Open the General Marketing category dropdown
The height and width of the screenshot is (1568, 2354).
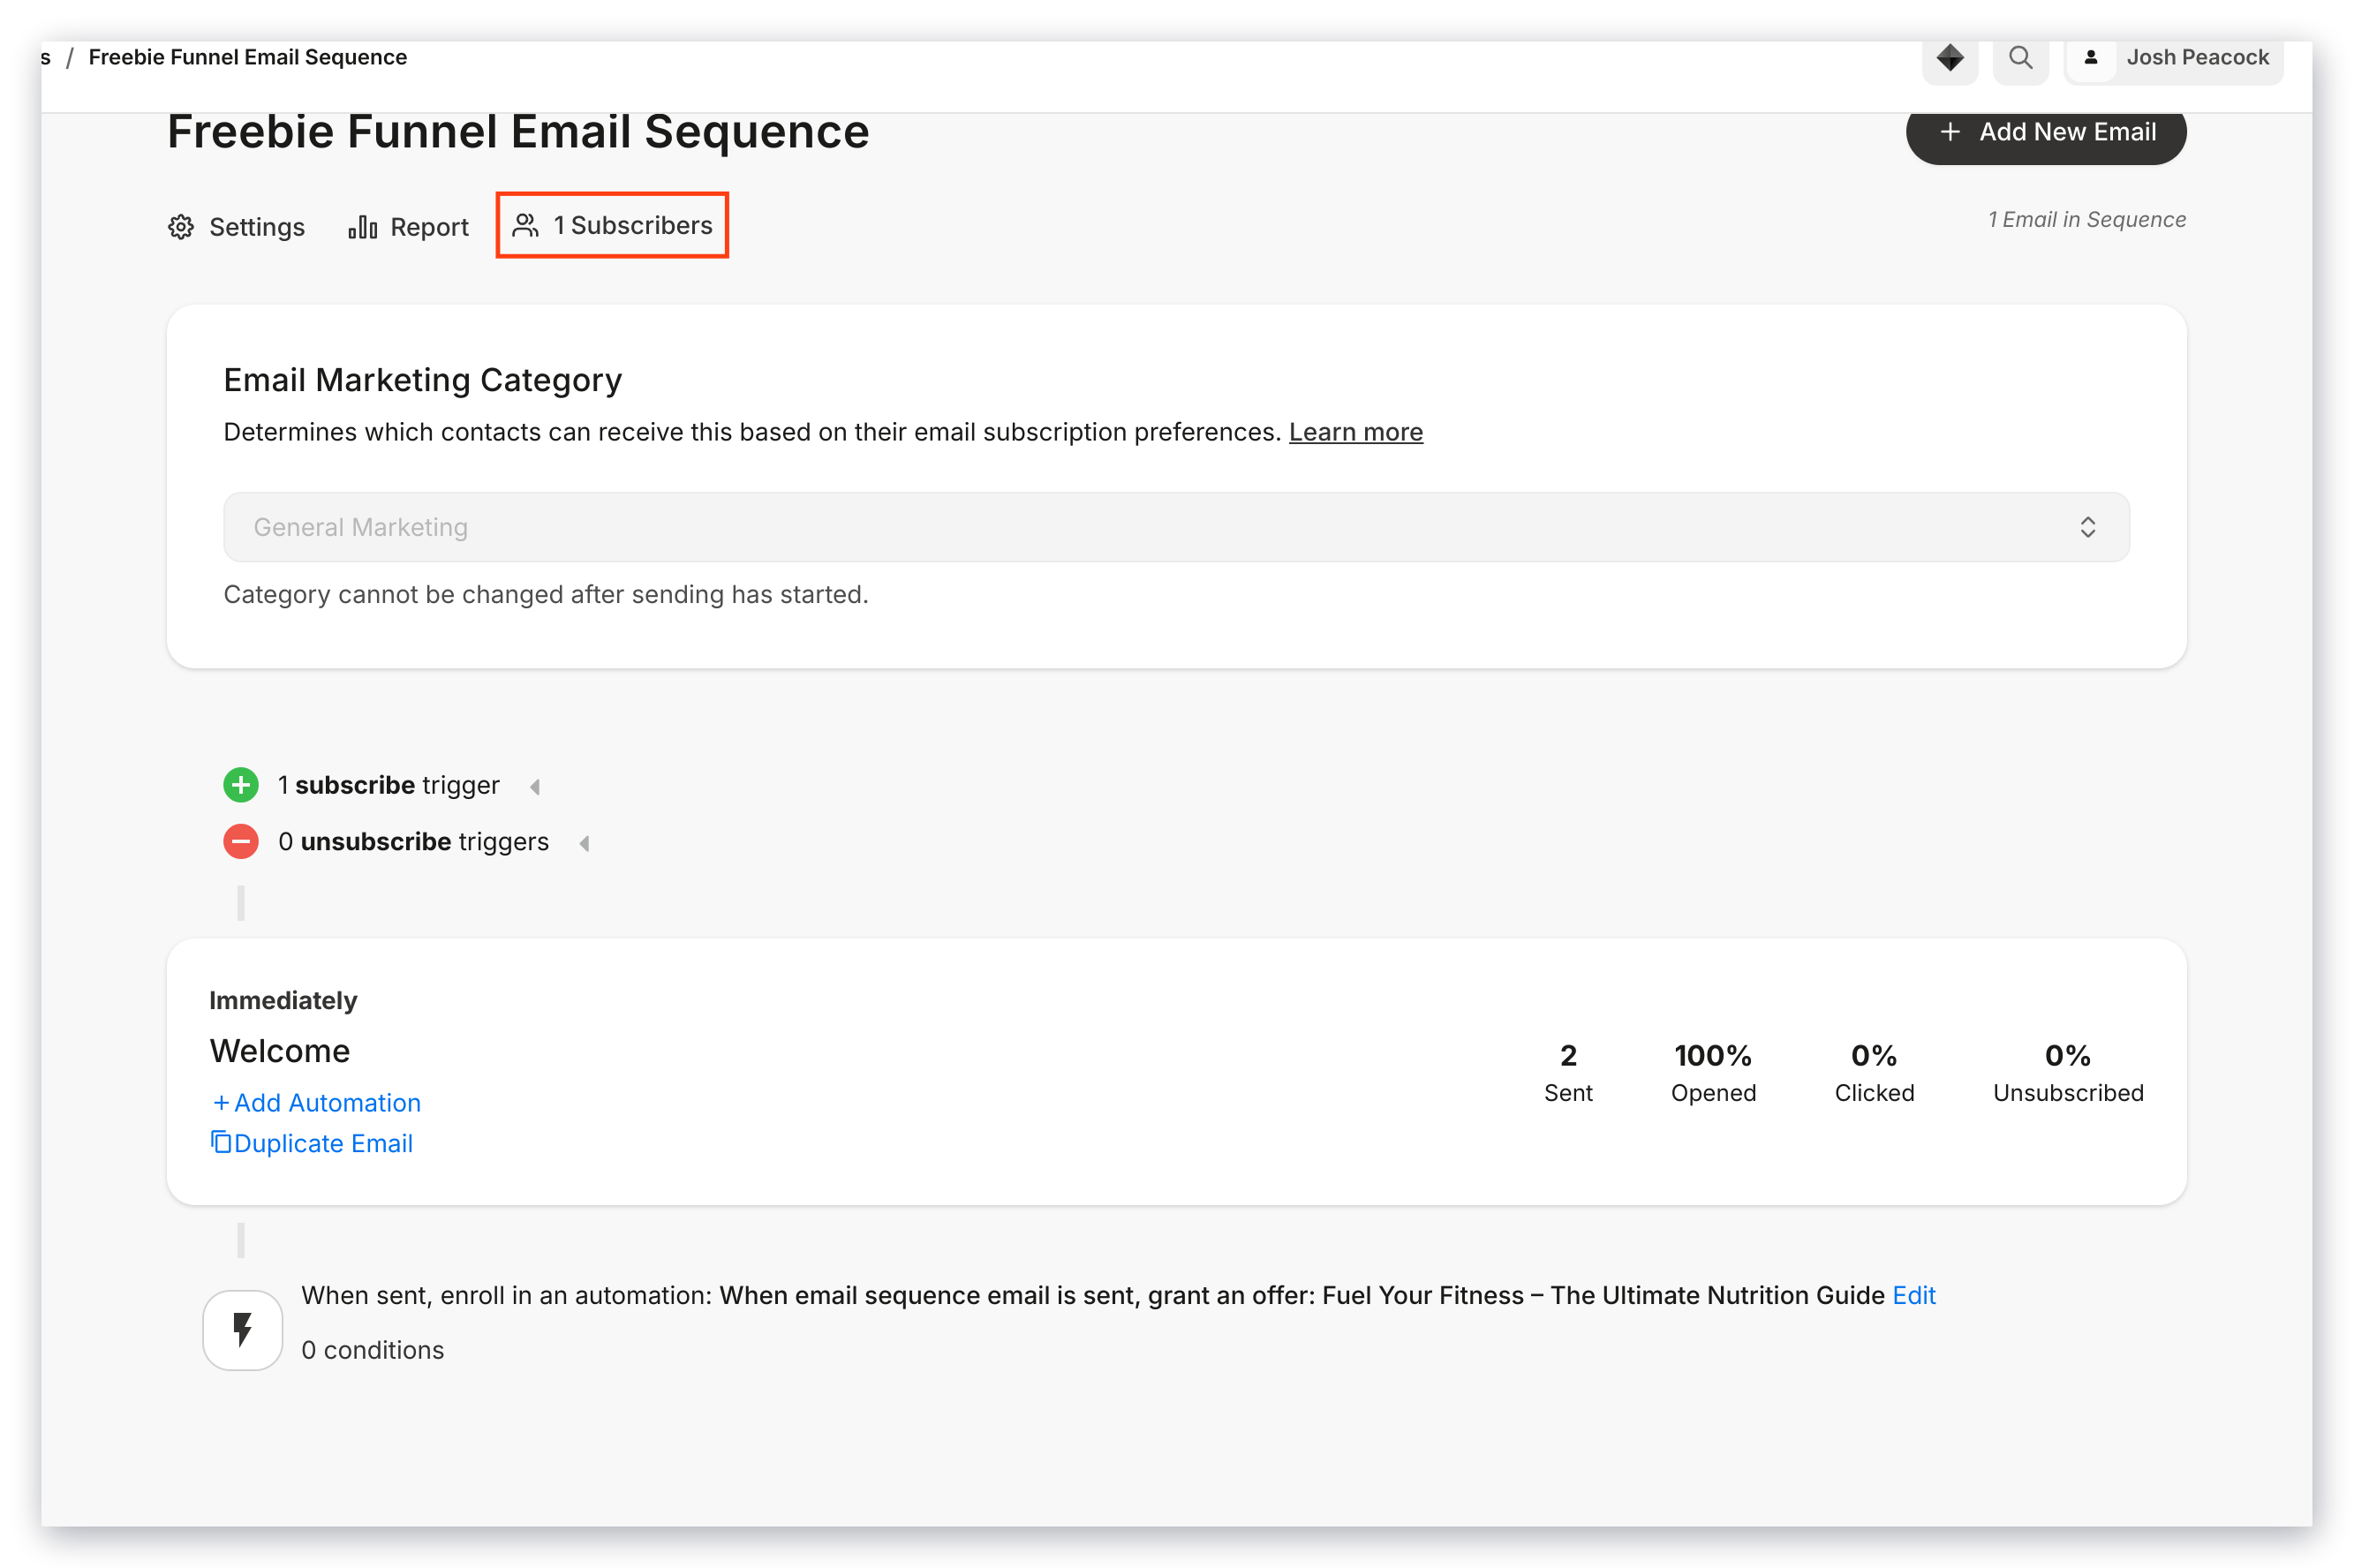pyautogui.click(x=1176, y=527)
